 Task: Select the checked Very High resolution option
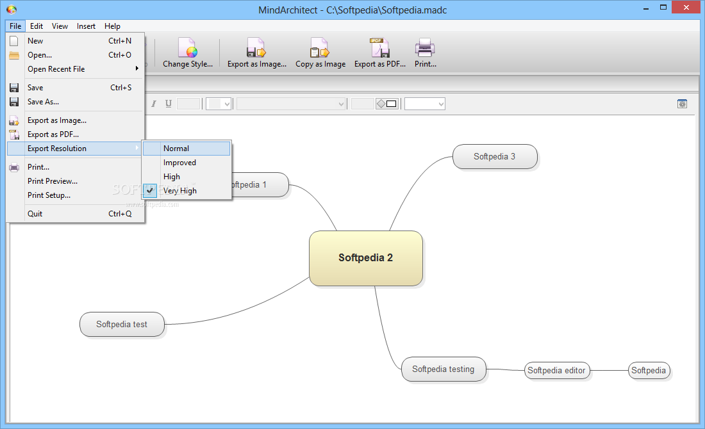click(187, 190)
